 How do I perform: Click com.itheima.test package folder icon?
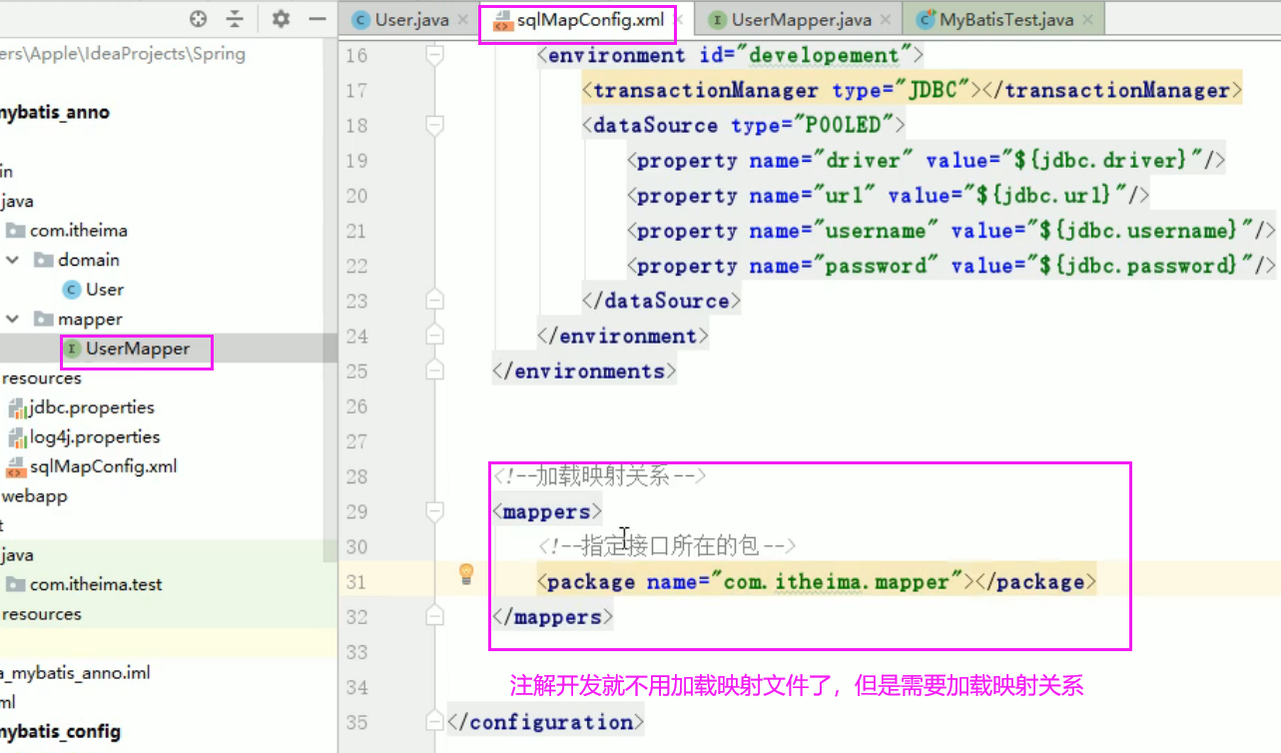click(15, 585)
